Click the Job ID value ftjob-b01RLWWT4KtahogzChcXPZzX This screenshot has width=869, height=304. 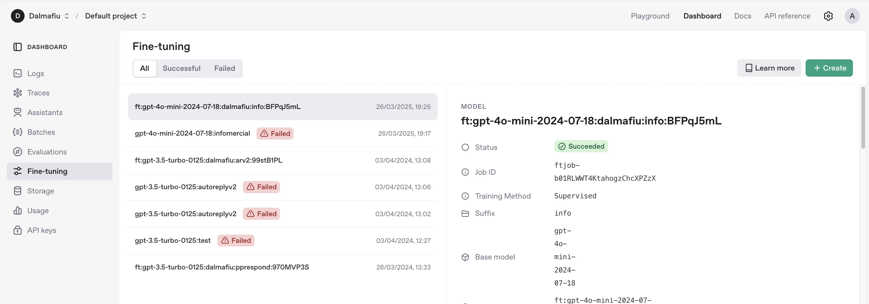coord(605,172)
